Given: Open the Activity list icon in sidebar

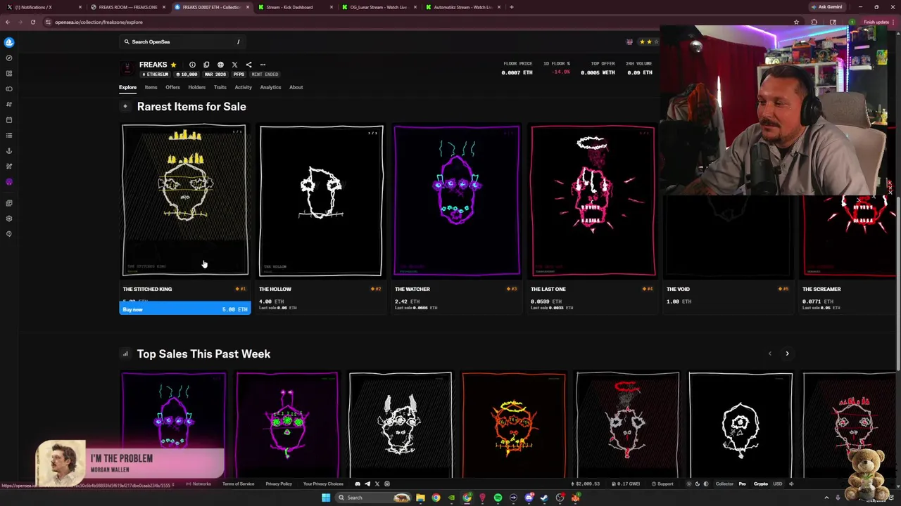Looking at the screenshot, I should 8,135.
